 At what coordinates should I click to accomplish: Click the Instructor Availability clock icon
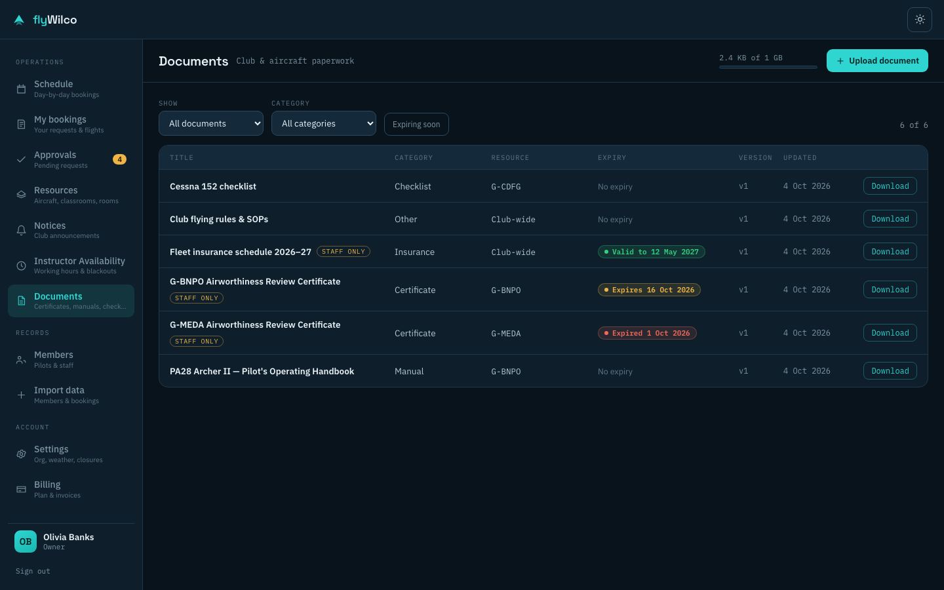21,265
